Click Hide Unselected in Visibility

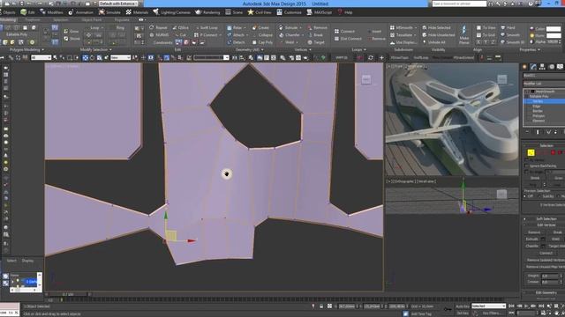pos(438,35)
